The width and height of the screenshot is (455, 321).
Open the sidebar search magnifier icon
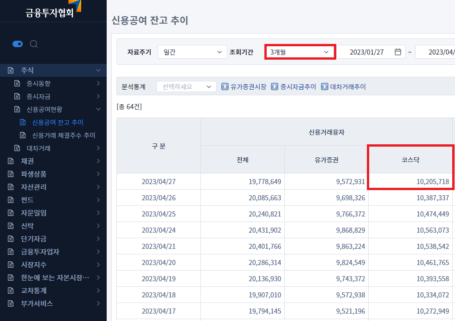pyautogui.click(x=34, y=44)
